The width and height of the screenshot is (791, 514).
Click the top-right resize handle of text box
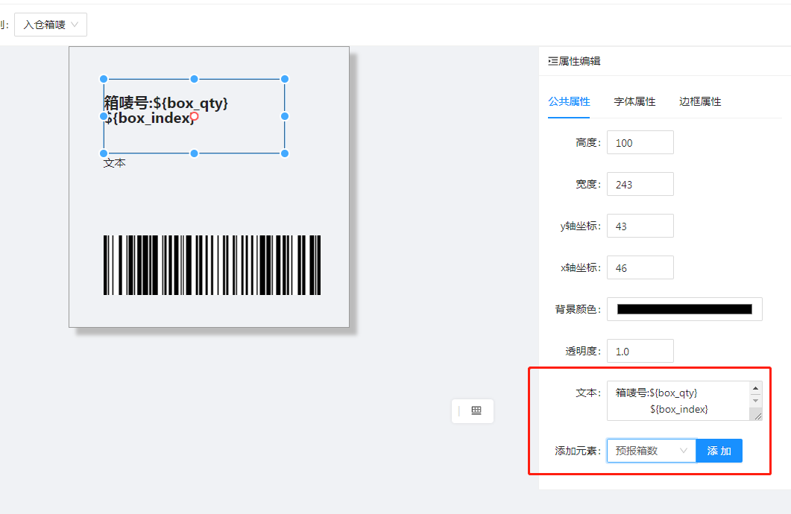click(x=285, y=79)
